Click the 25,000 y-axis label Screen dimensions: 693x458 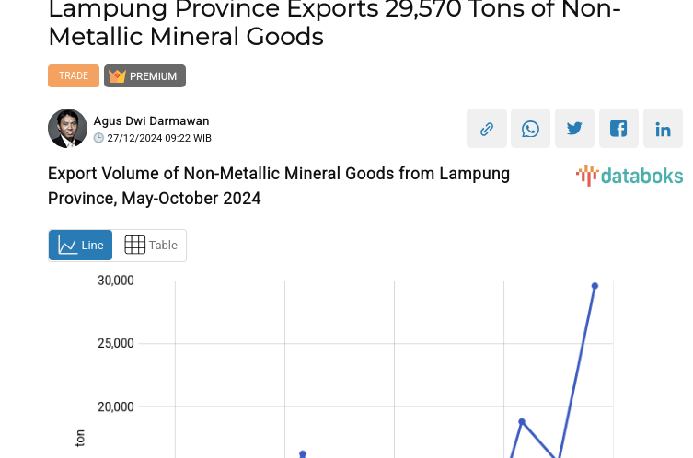[x=116, y=344]
